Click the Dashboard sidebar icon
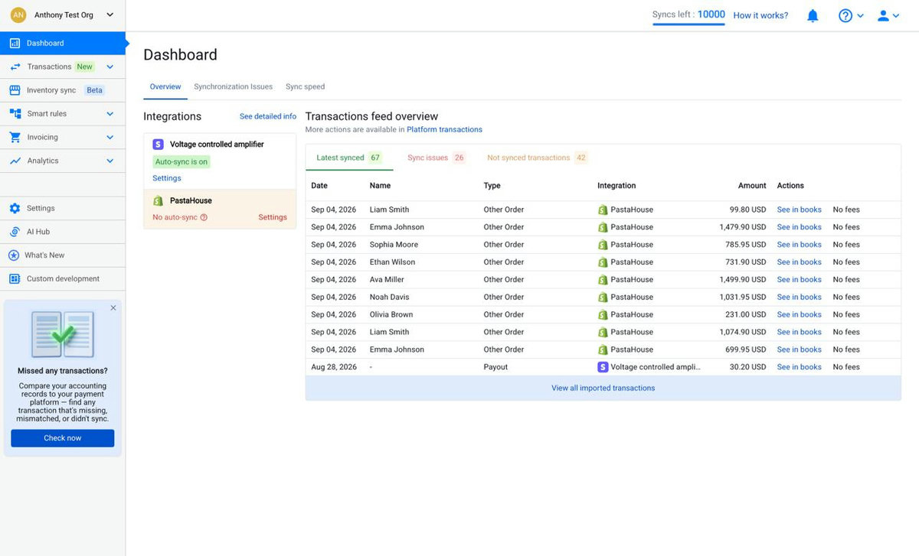 click(15, 44)
